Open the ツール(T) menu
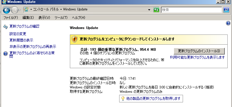This screenshot has width=232, height=107. click(61, 18)
